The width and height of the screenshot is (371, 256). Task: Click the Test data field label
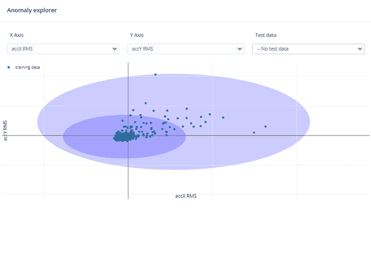coord(265,35)
